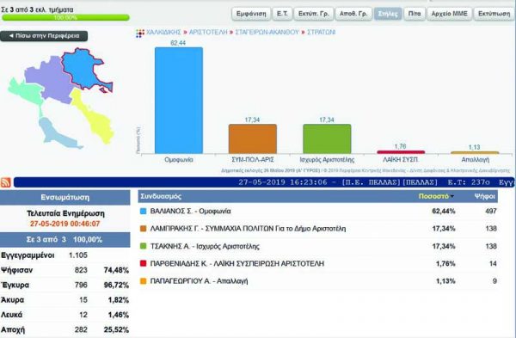Click the green Ισχυρός Αριστοτέλης chart bar
This screenshot has width=516, height=338.
[327, 138]
